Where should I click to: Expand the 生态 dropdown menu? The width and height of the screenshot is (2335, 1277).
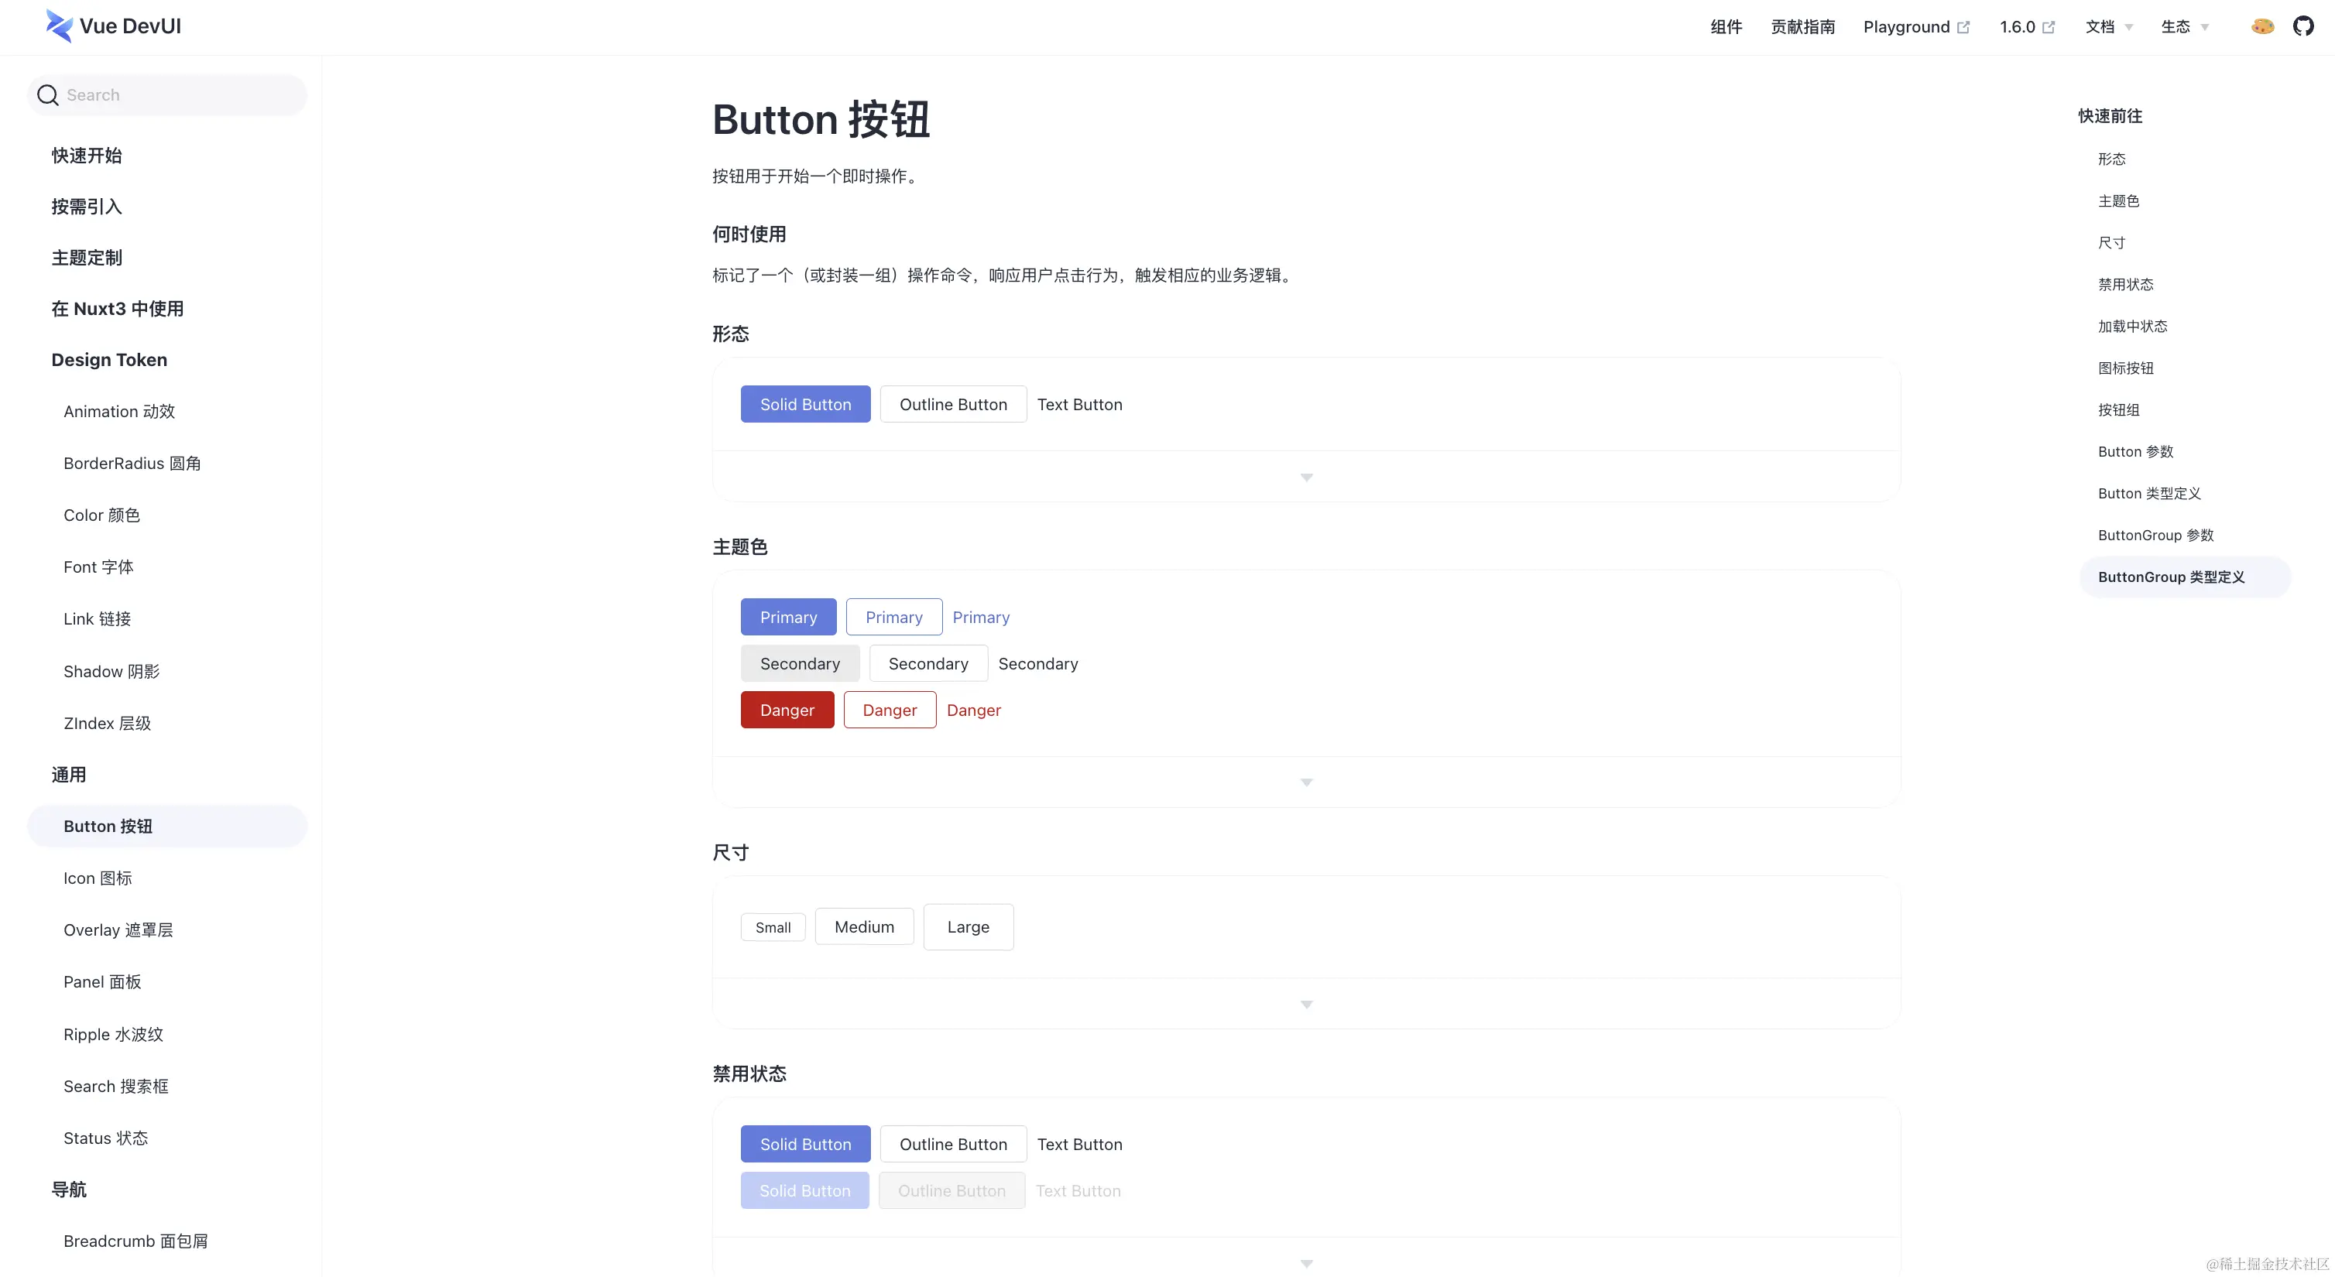2186,27
